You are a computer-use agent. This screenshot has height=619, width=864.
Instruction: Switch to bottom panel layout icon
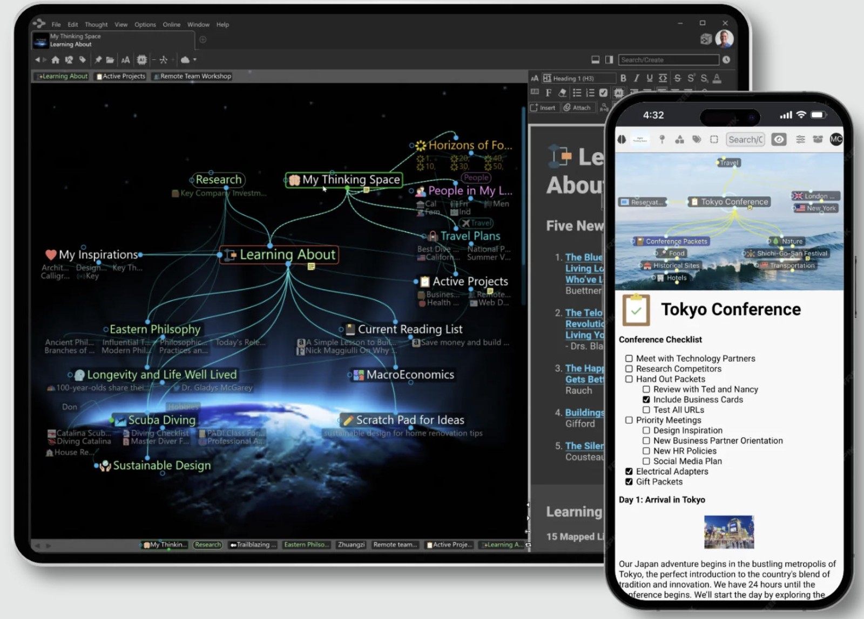tap(595, 60)
